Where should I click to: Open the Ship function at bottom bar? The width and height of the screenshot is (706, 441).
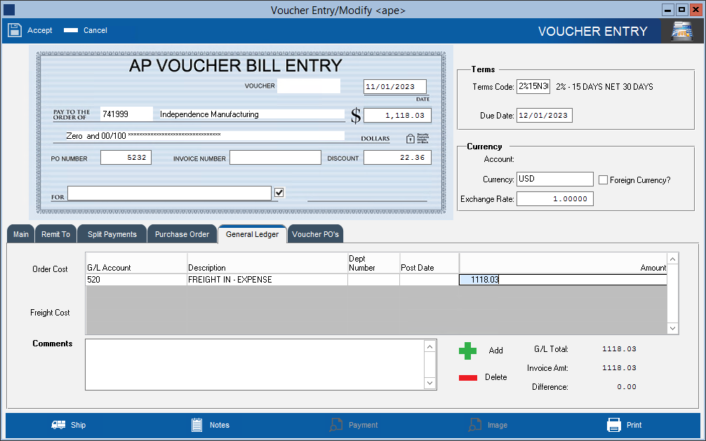click(x=58, y=424)
